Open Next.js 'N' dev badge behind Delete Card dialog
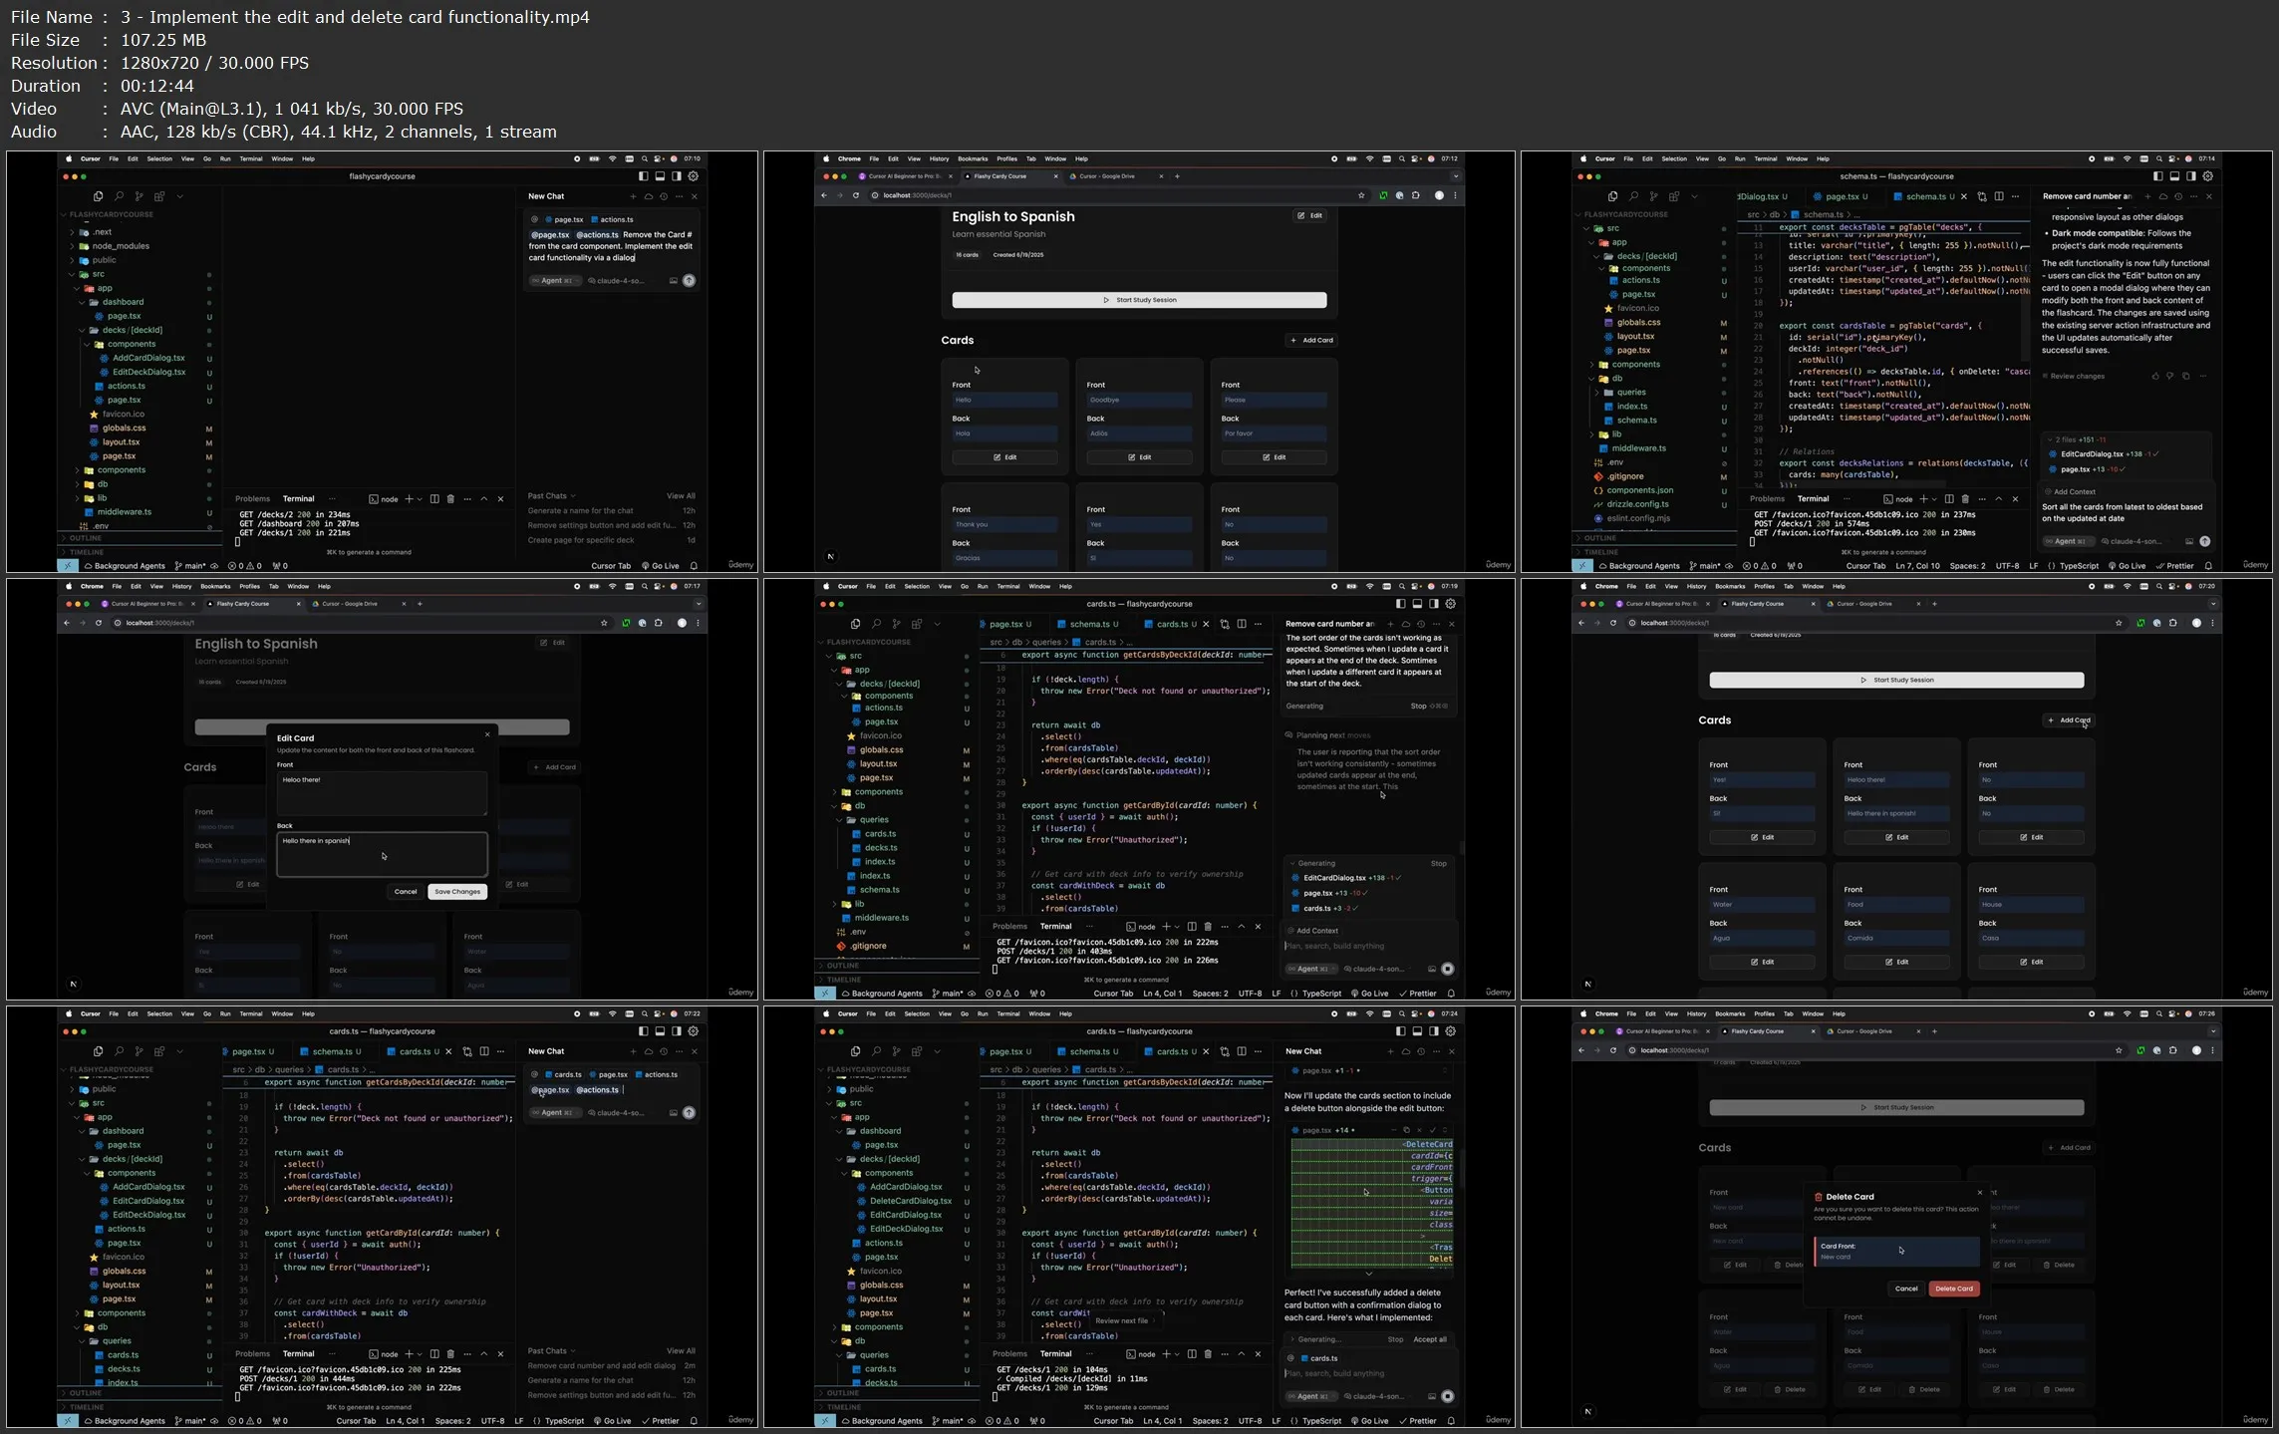2279x1434 pixels. (1588, 1411)
